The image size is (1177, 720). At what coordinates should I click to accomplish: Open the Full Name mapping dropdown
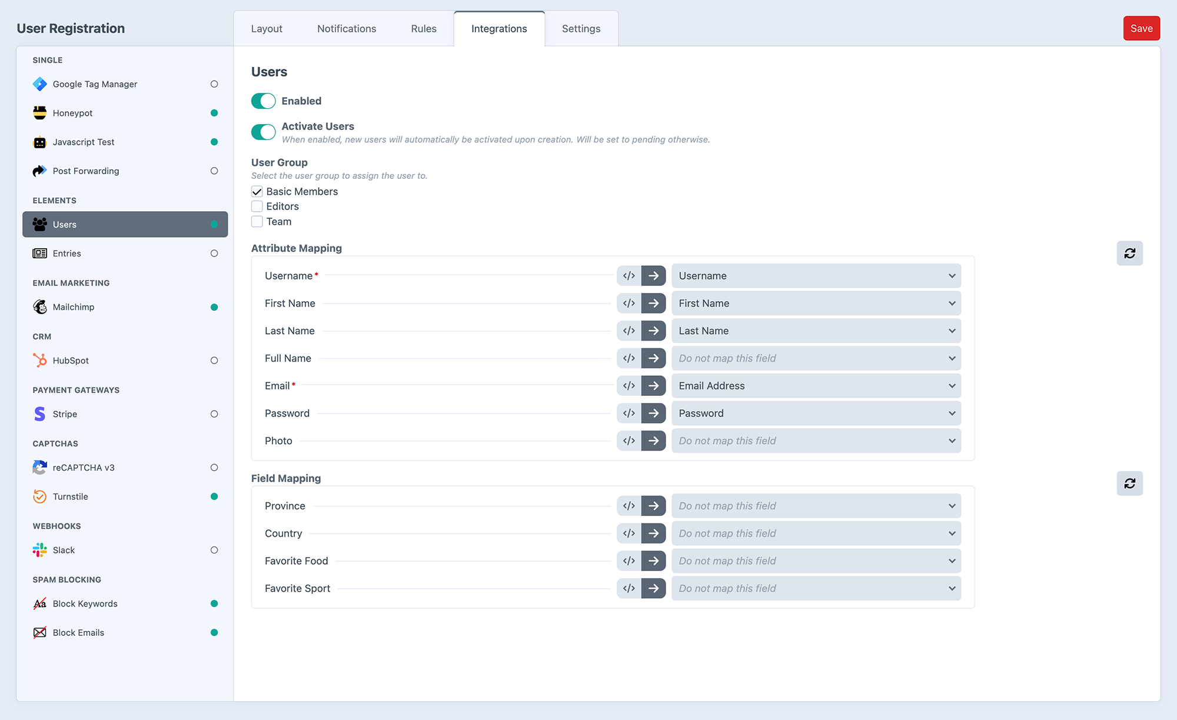point(816,358)
